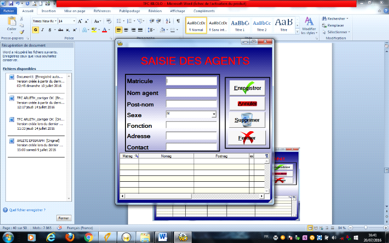
Task: Switch to the Insertion tab
Action: click(48, 11)
